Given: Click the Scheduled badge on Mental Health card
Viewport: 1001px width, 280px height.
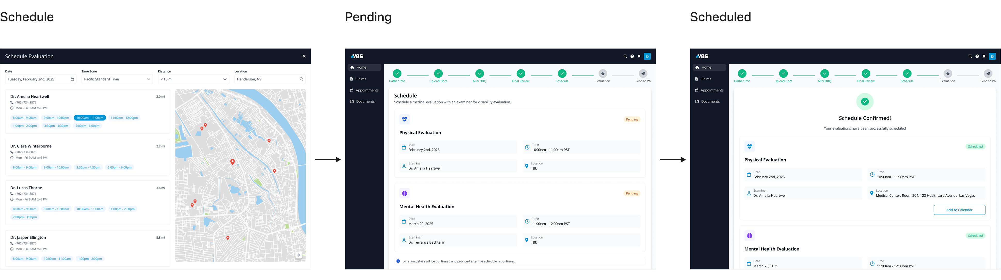Looking at the screenshot, I should (975, 236).
